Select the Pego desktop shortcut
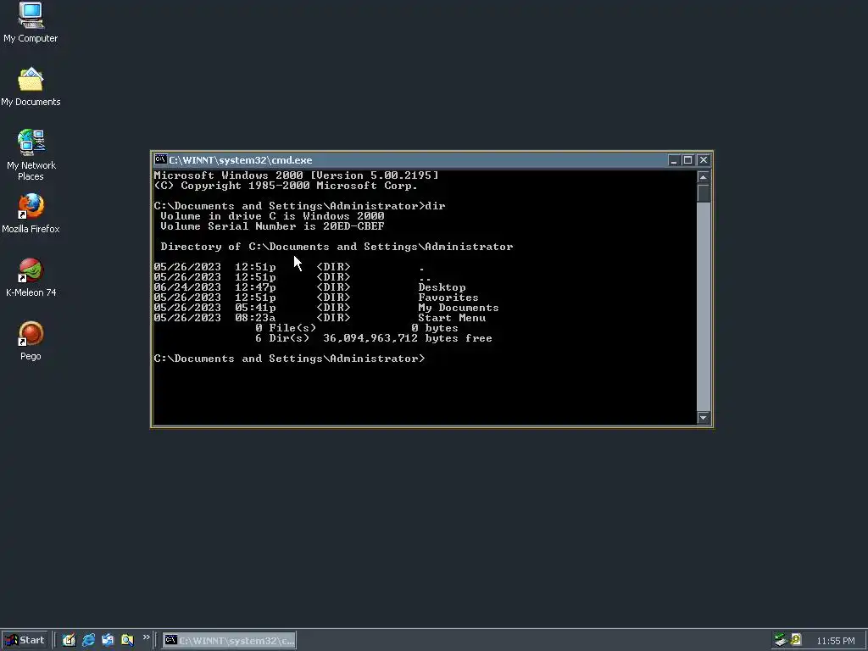868x651 pixels. click(x=31, y=341)
